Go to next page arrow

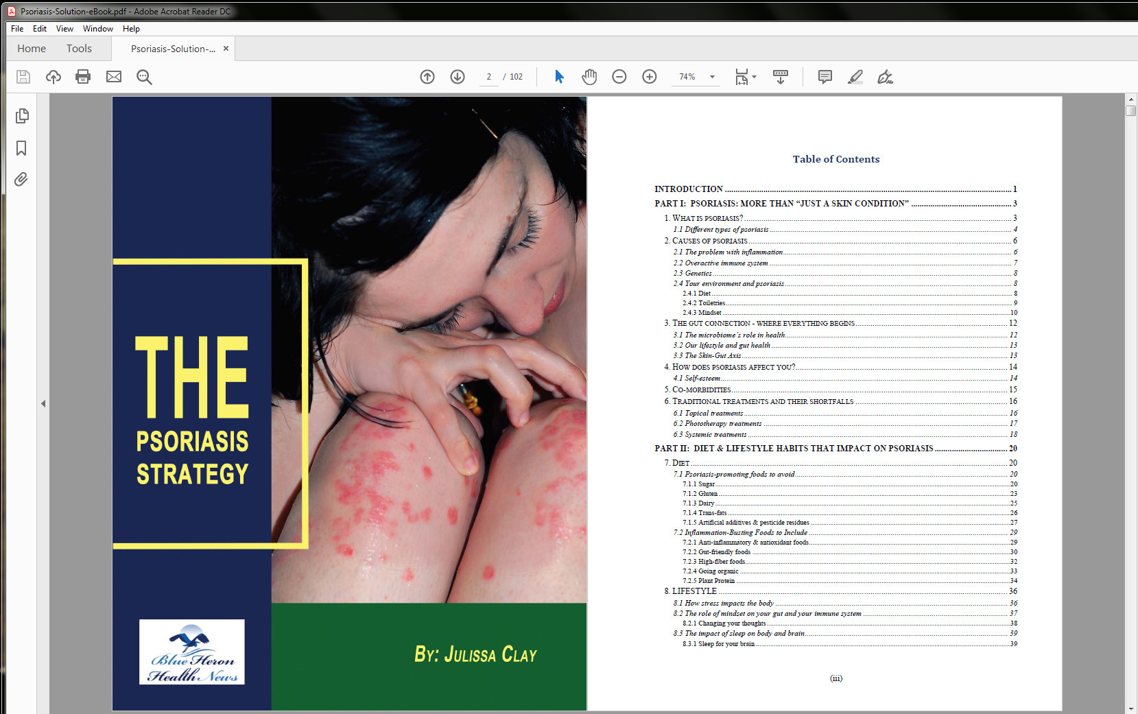(x=458, y=77)
